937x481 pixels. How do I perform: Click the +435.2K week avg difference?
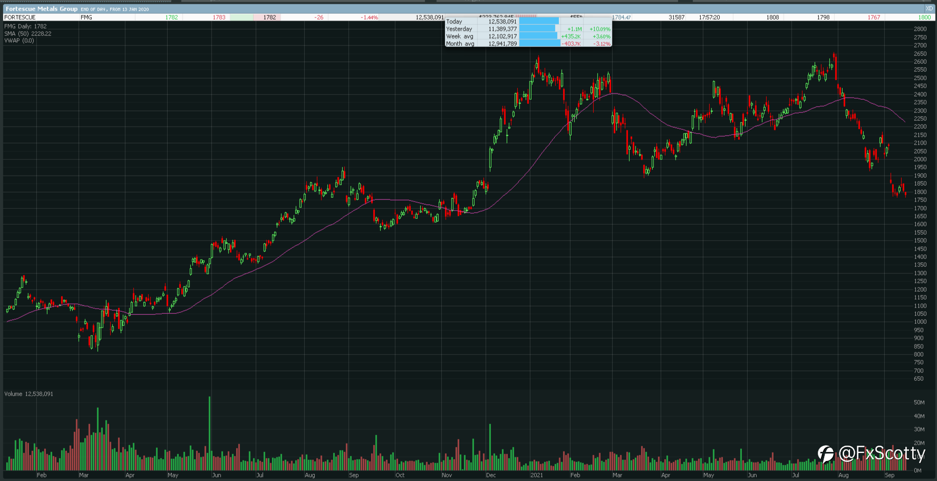coord(571,36)
